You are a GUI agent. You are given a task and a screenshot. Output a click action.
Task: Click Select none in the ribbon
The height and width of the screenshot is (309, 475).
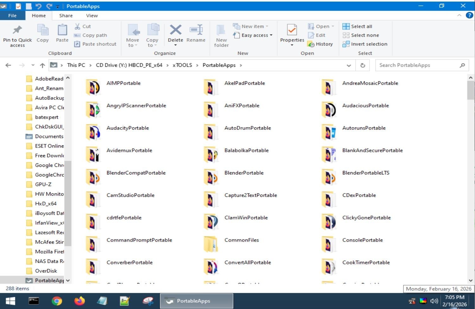pos(361,35)
